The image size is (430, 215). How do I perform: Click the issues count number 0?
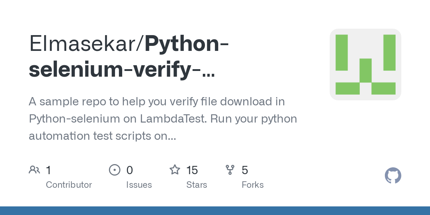[130, 170]
